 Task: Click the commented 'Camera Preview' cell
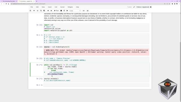(x=96, y=59)
